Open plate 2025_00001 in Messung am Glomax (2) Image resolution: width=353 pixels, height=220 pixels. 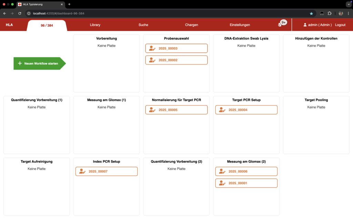(246, 183)
